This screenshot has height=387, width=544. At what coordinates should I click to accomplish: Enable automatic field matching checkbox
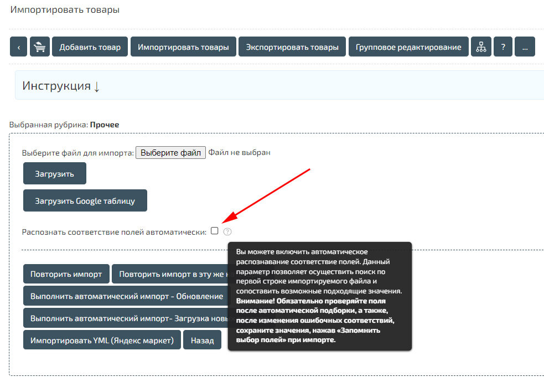pyautogui.click(x=215, y=231)
